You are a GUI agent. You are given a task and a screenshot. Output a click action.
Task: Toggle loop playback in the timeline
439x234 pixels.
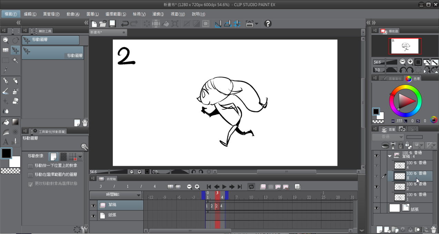tap(251, 187)
